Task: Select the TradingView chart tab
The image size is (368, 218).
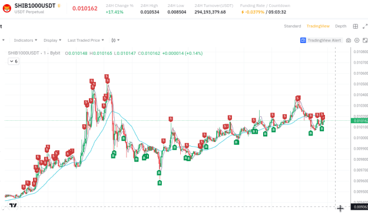Action: (x=318, y=26)
